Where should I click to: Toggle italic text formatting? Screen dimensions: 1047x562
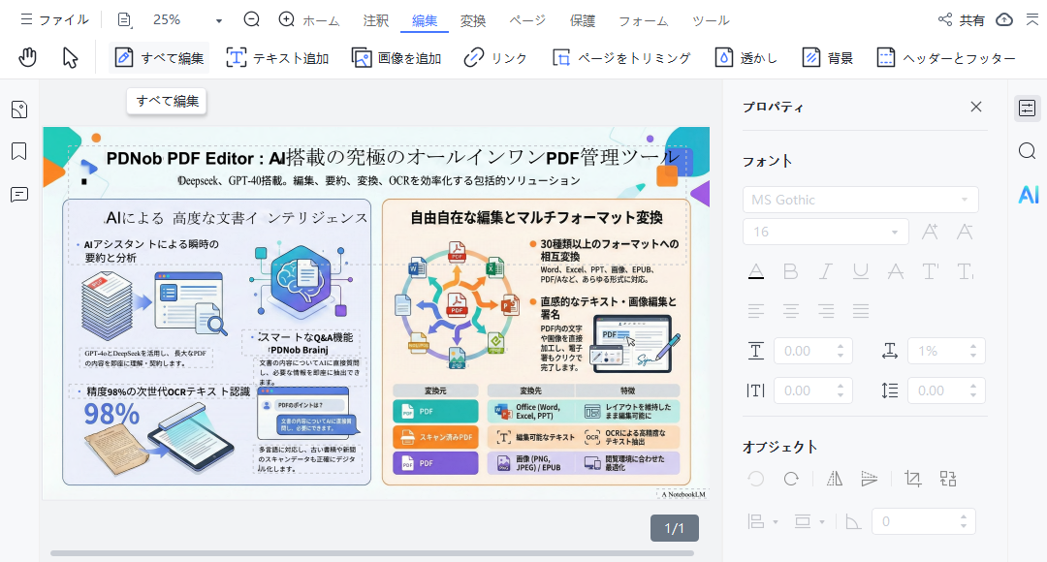tap(825, 271)
